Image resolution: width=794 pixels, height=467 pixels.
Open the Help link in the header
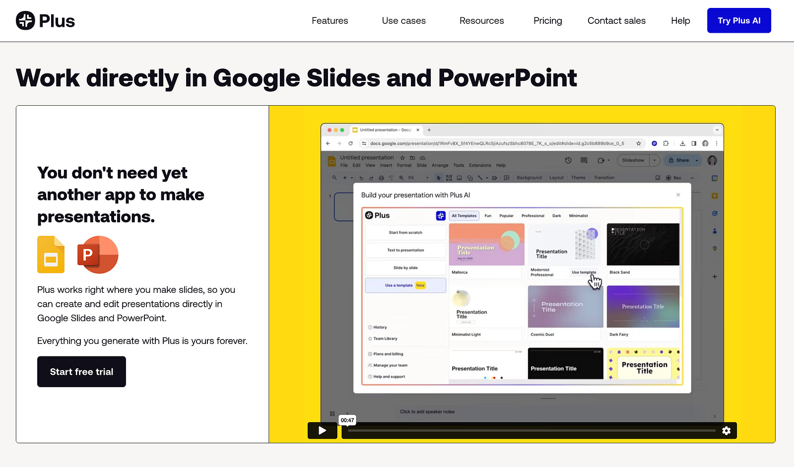[681, 21]
